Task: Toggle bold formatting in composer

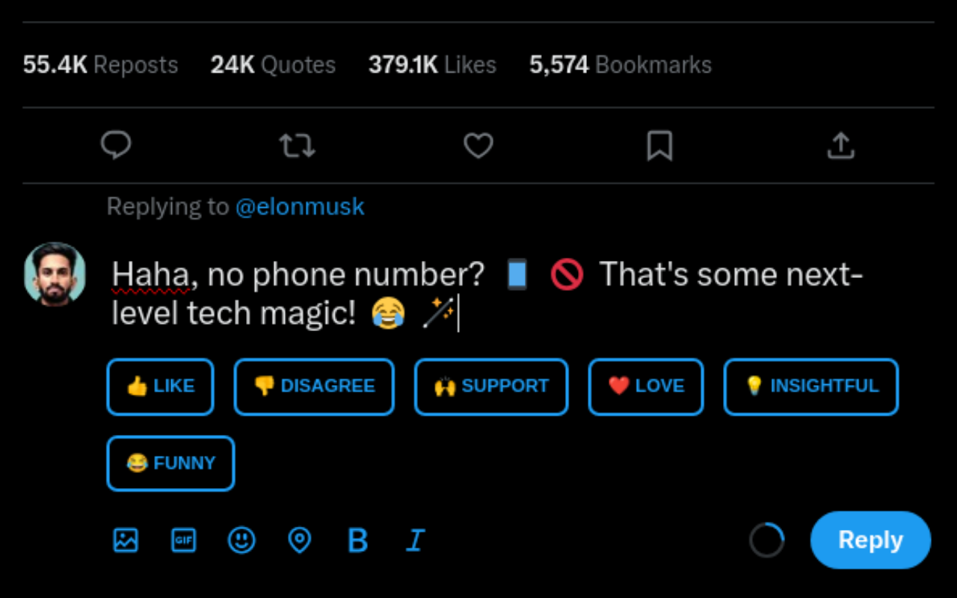Action: [x=357, y=540]
